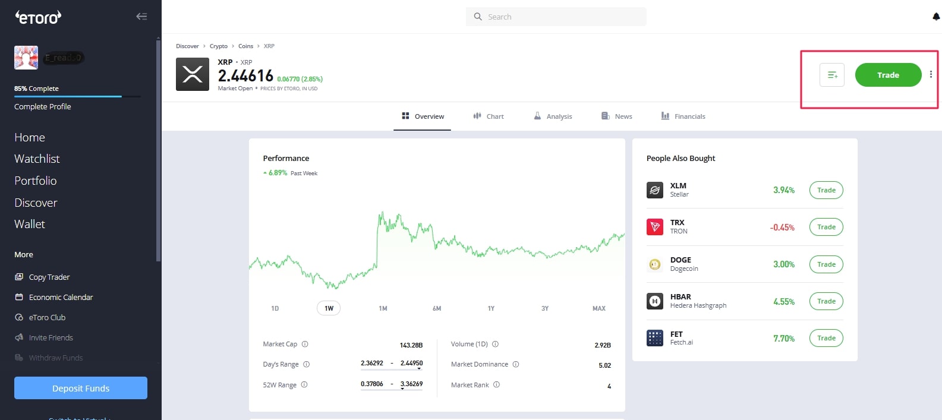Open the notifications bell
Image resolution: width=942 pixels, height=420 pixels.
click(936, 17)
